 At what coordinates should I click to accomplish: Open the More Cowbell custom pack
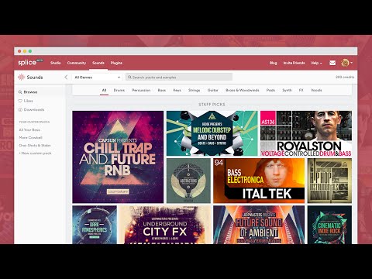point(30,137)
